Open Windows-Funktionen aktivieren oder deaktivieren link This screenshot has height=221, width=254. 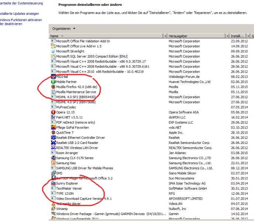(21, 22)
